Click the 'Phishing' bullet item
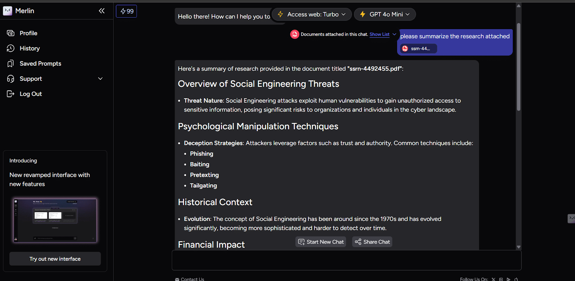Screen dimensions: 575x281 [202, 154]
